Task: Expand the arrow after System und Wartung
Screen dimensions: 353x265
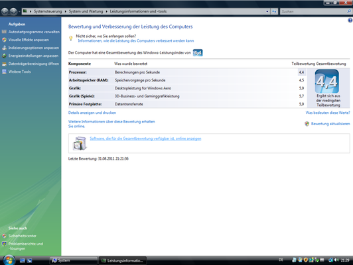Action: point(106,11)
